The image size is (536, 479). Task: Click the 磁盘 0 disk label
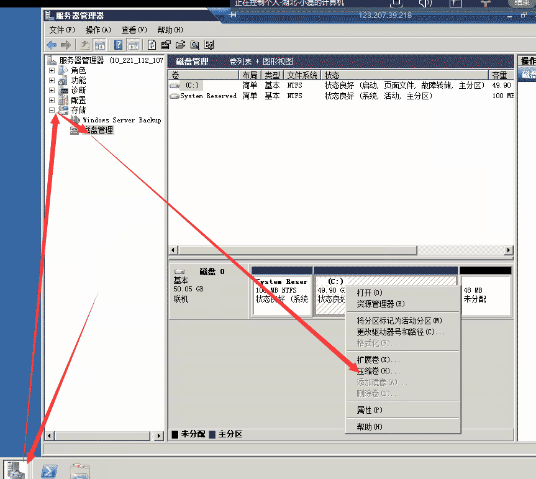[x=212, y=271]
